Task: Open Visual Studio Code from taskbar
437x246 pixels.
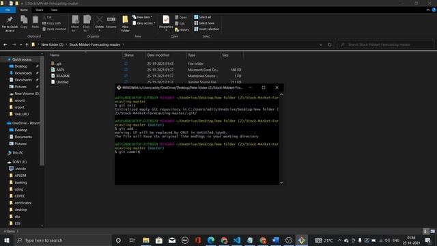Action: [x=237, y=240]
